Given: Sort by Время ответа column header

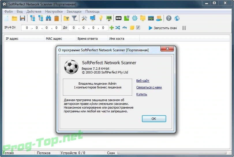Looking at the screenshot, I should 92,39.
